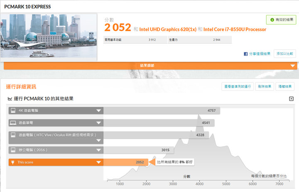Collapse the other results panel with the caret box

point(291,99)
